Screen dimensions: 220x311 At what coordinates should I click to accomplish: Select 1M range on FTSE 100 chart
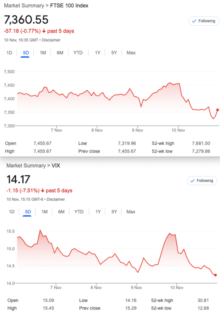tap(43, 53)
